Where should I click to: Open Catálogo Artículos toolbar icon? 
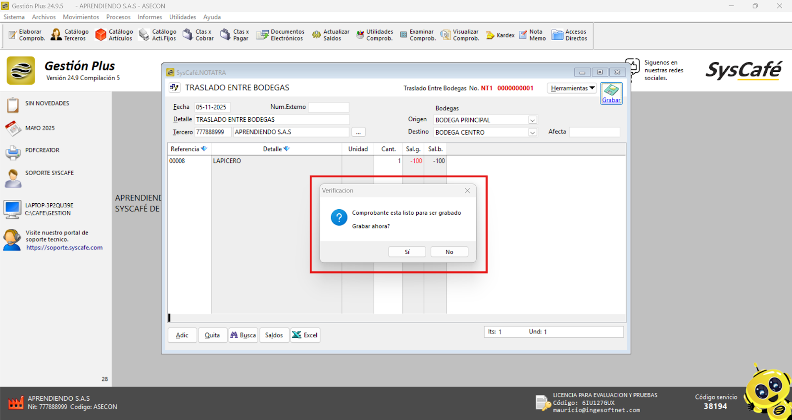[x=114, y=35]
